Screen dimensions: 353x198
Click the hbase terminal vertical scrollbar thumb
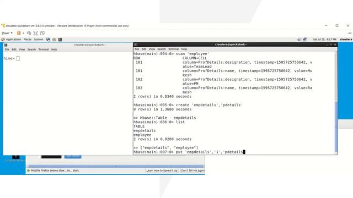336,127
